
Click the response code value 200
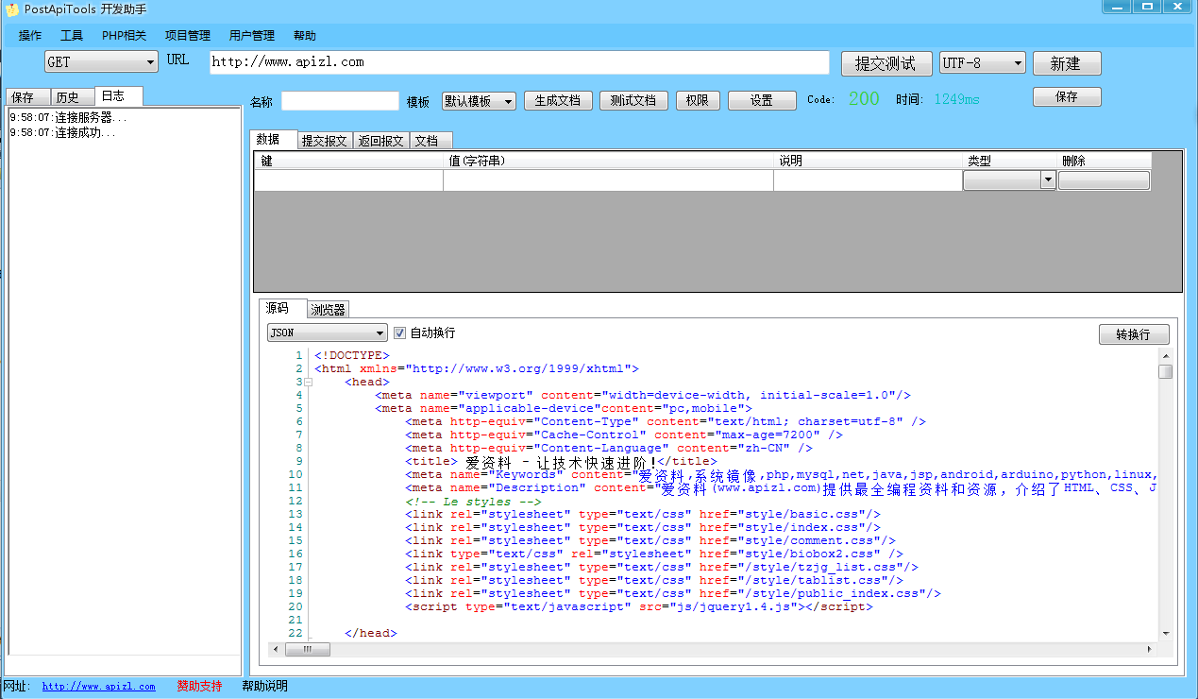pyautogui.click(x=864, y=98)
